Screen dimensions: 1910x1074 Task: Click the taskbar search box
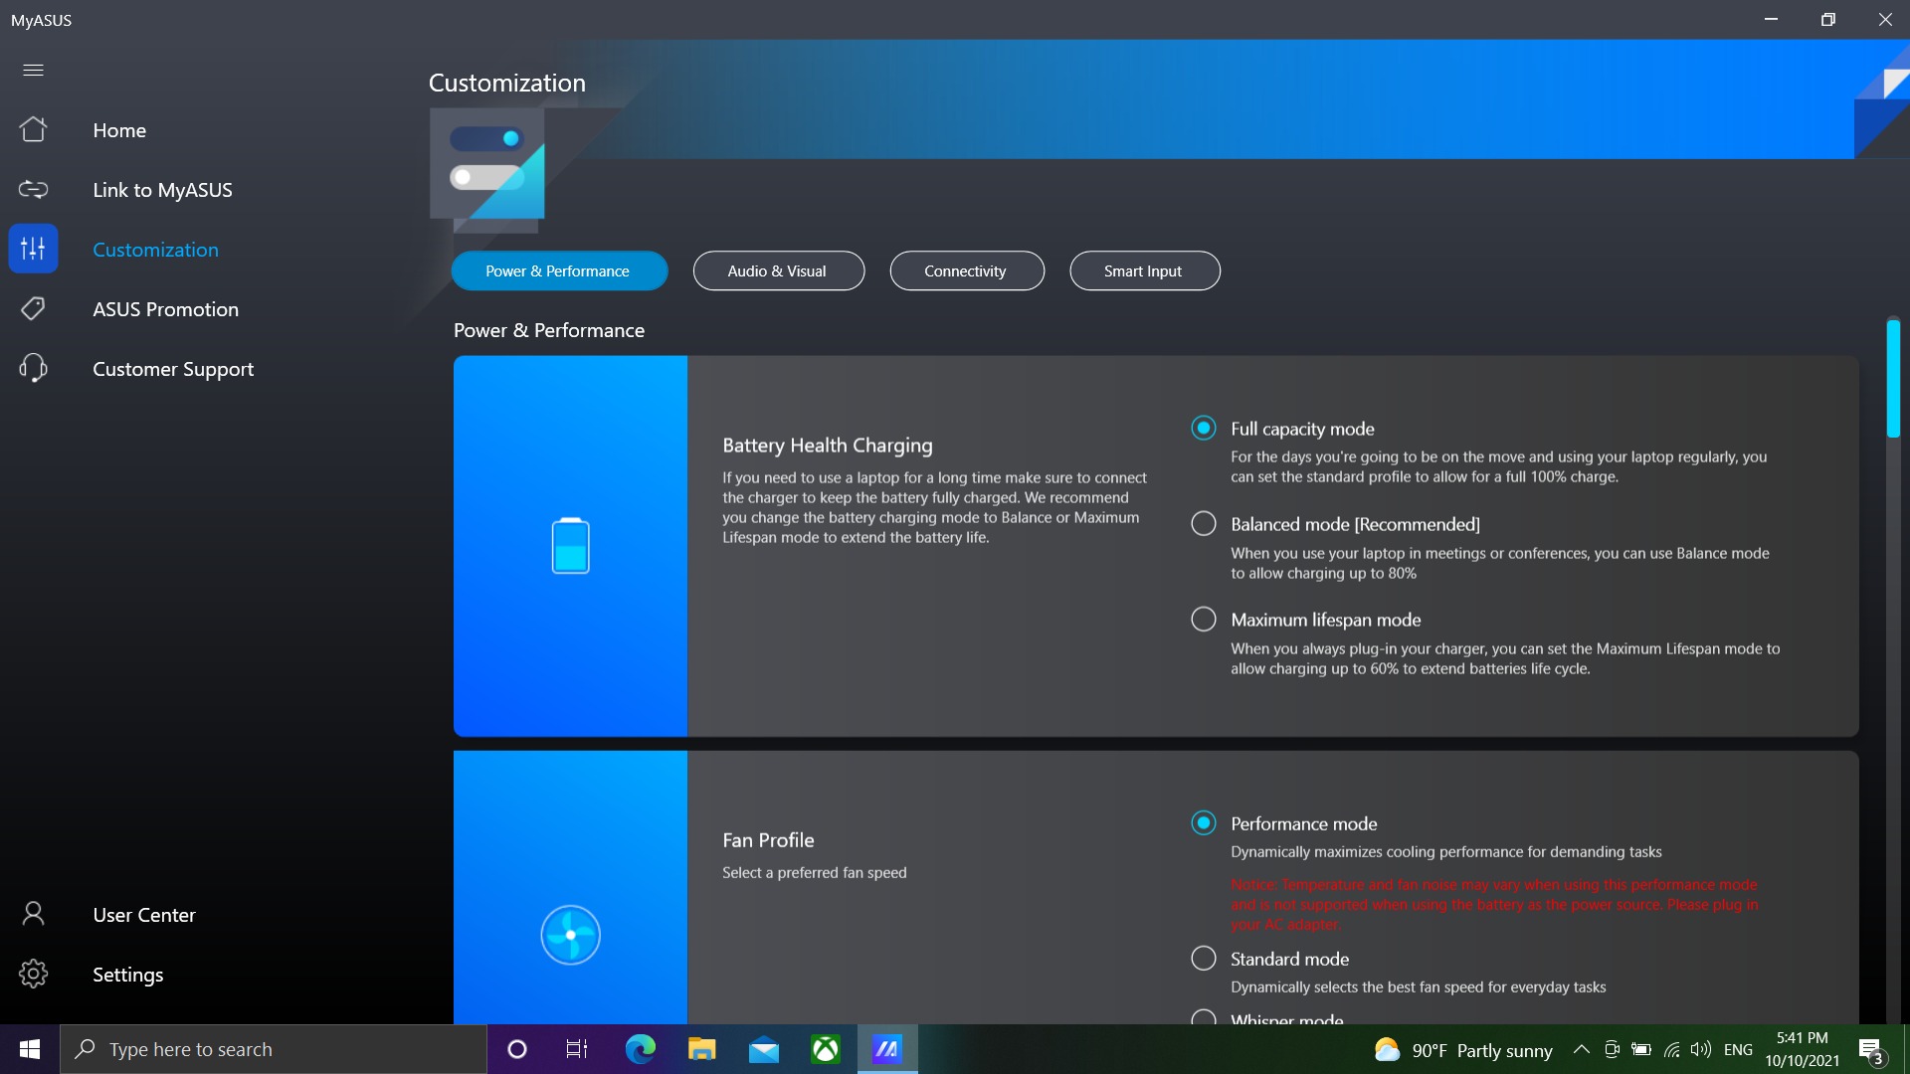tap(274, 1049)
